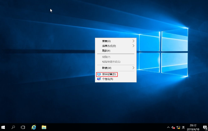Open 个性化(R) from the context menu

[116, 79]
